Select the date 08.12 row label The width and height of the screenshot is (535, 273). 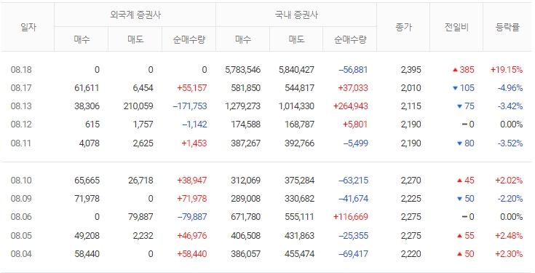[x=21, y=124]
